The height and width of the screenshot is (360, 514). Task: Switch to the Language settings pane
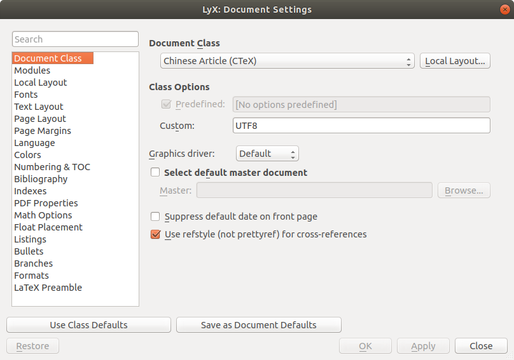coord(34,143)
